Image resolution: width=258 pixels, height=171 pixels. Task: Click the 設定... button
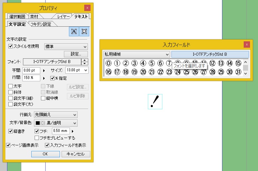(x=76, y=54)
